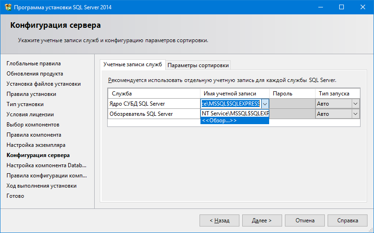Click the Имя учетной записи column header

tap(230, 94)
